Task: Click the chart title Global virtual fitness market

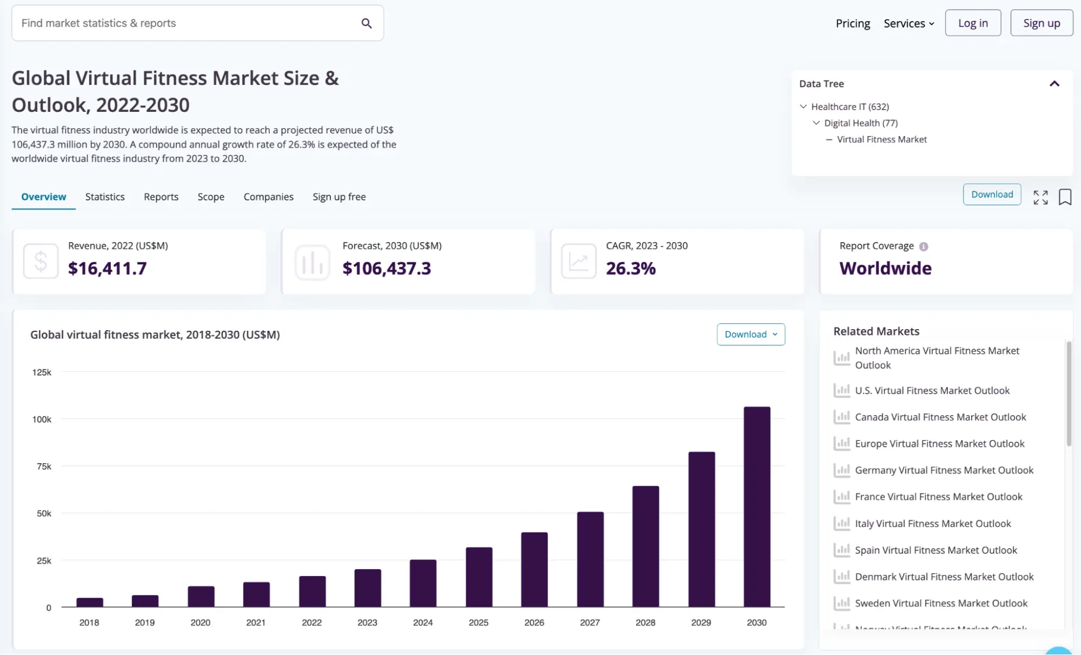Action: click(155, 335)
